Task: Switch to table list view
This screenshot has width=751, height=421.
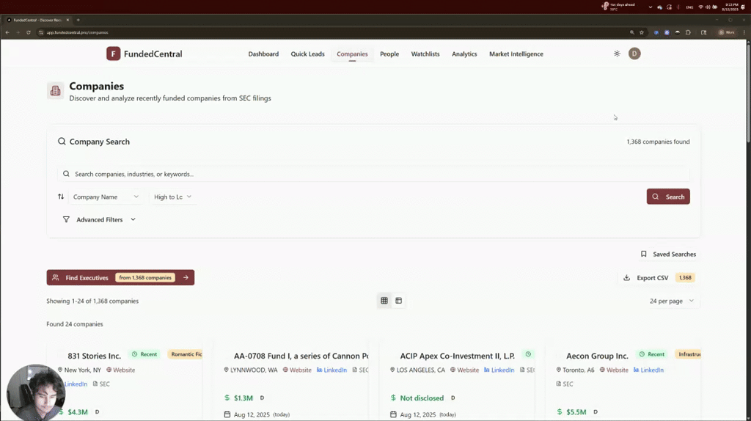Action: (398, 301)
